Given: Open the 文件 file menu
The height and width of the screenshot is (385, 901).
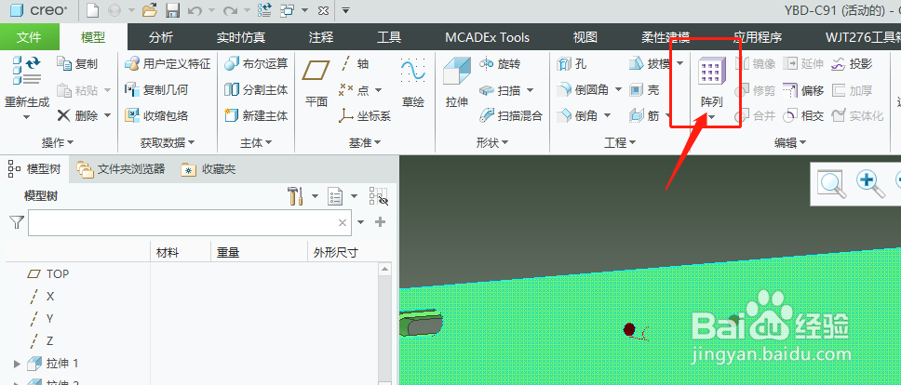Looking at the screenshot, I should pyautogui.click(x=29, y=37).
